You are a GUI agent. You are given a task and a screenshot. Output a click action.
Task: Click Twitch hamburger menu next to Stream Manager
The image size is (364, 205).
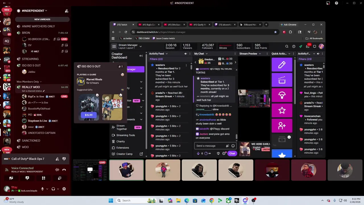coord(114,46)
